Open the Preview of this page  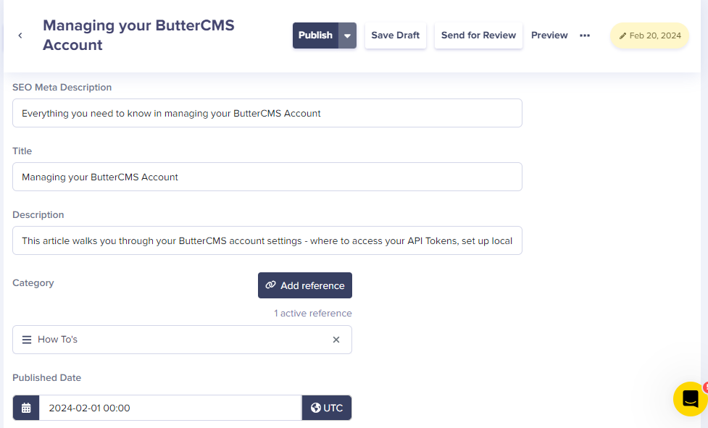coord(549,35)
